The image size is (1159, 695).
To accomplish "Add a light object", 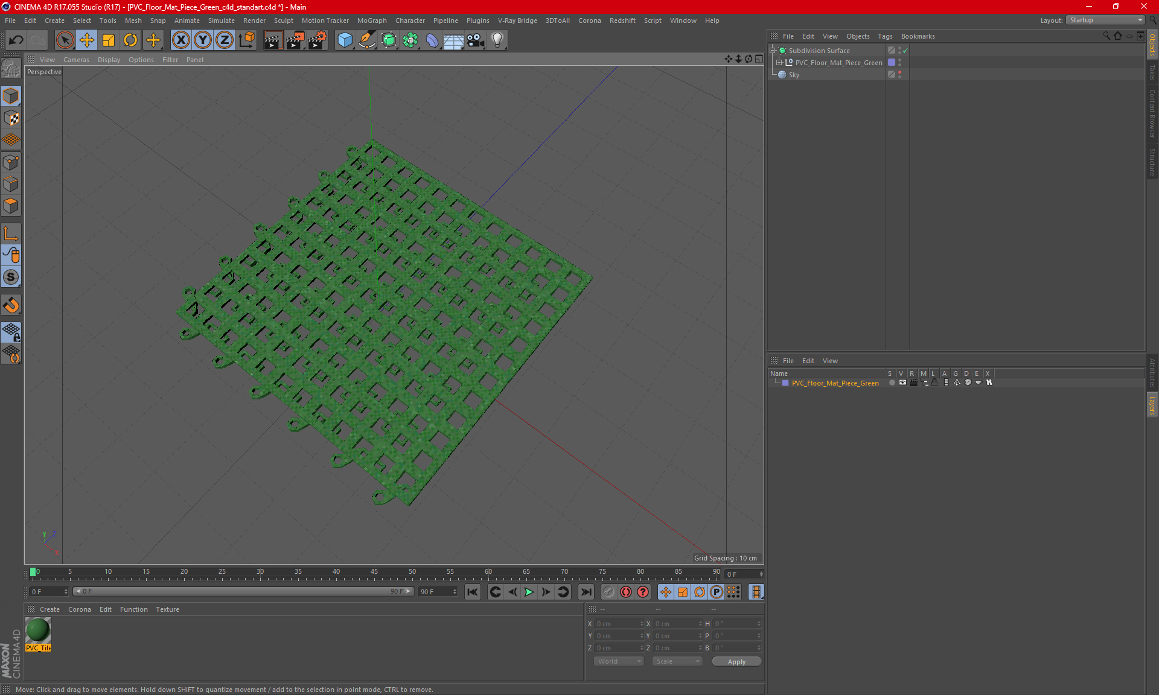I will tap(497, 40).
